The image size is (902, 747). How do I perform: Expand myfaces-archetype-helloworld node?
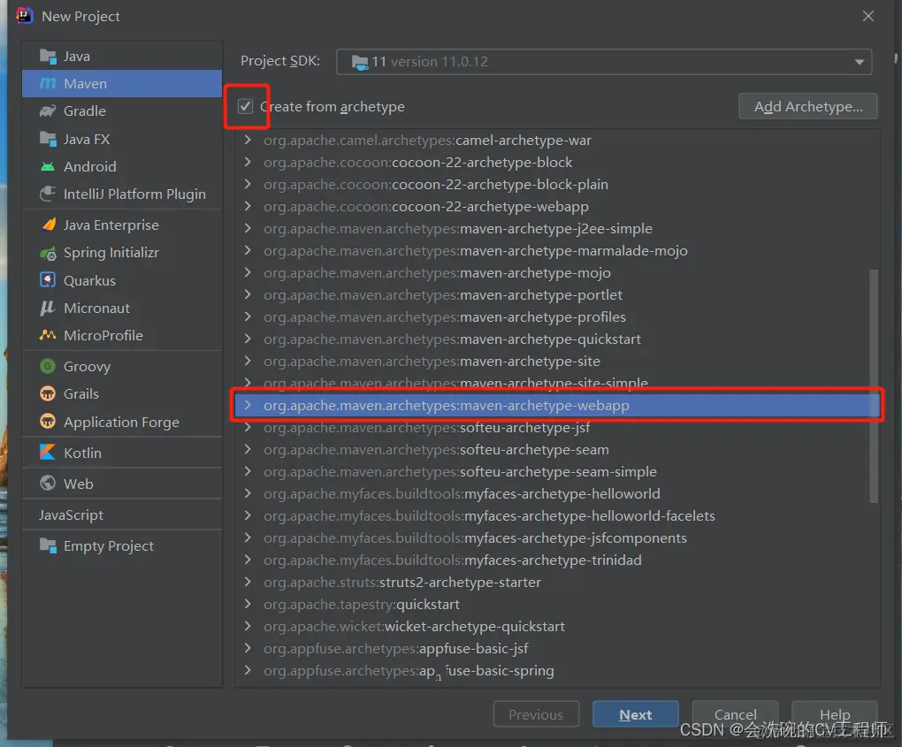pyautogui.click(x=248, y=493)
